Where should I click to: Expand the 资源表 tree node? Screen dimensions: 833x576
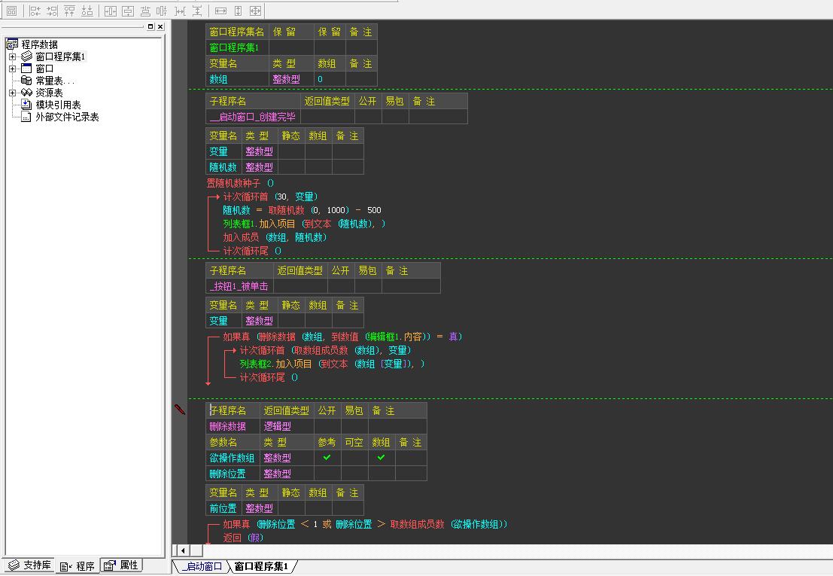(12, 93)
